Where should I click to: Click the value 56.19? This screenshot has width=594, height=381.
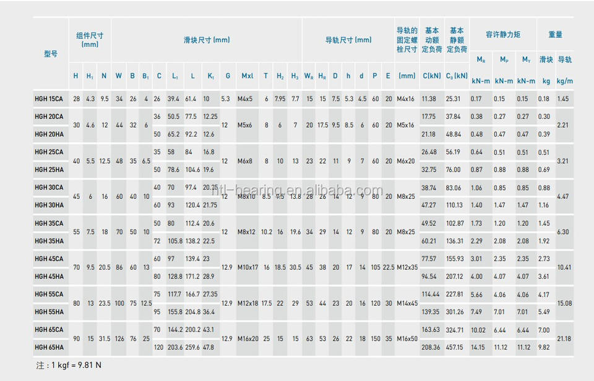click(x=453, y=152)
